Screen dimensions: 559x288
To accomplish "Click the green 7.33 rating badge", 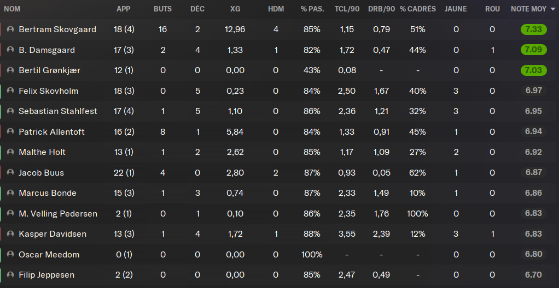I will click(534, 29).
